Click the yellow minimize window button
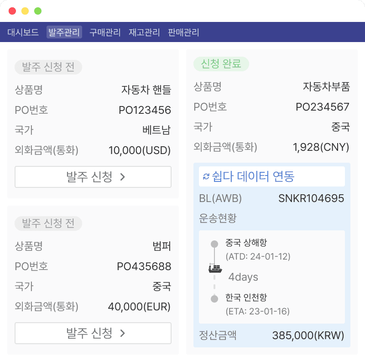The image size is (365, 362). click(x=25, y=11)
